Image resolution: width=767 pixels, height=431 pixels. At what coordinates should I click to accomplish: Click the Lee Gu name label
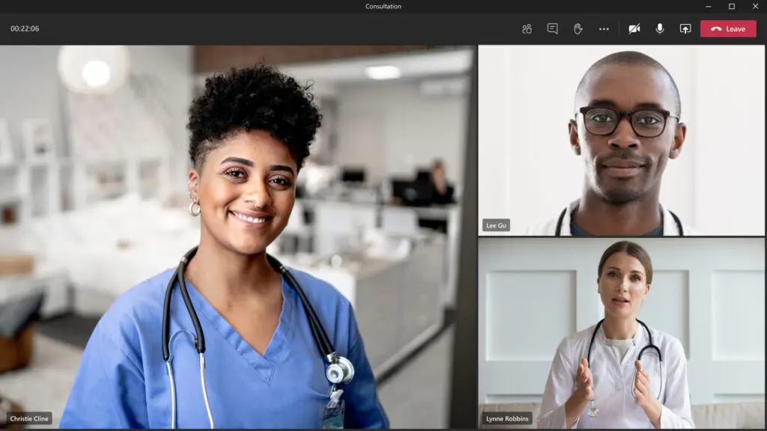point(497,224)
